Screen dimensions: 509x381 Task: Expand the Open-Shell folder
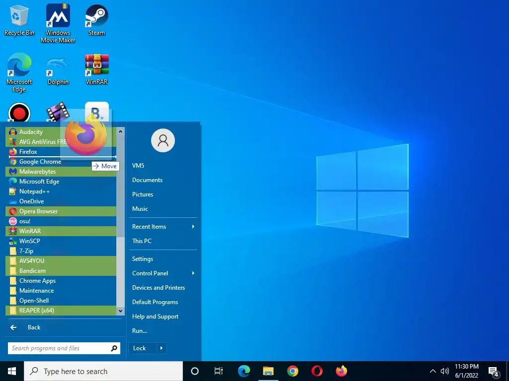[61, 301]
